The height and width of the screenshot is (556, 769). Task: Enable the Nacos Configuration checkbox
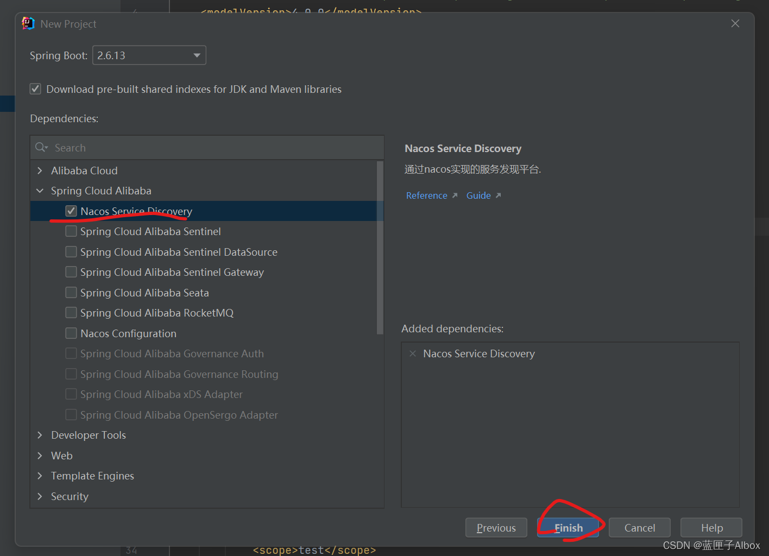71,333
